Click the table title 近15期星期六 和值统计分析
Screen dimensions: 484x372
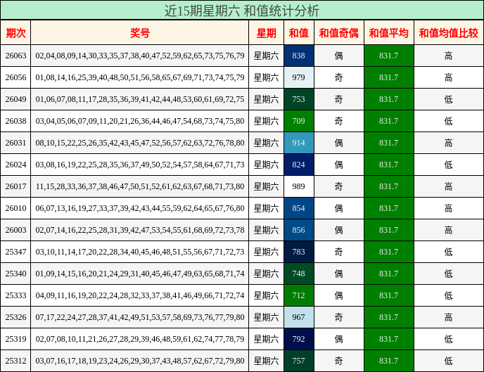point(242,11)
